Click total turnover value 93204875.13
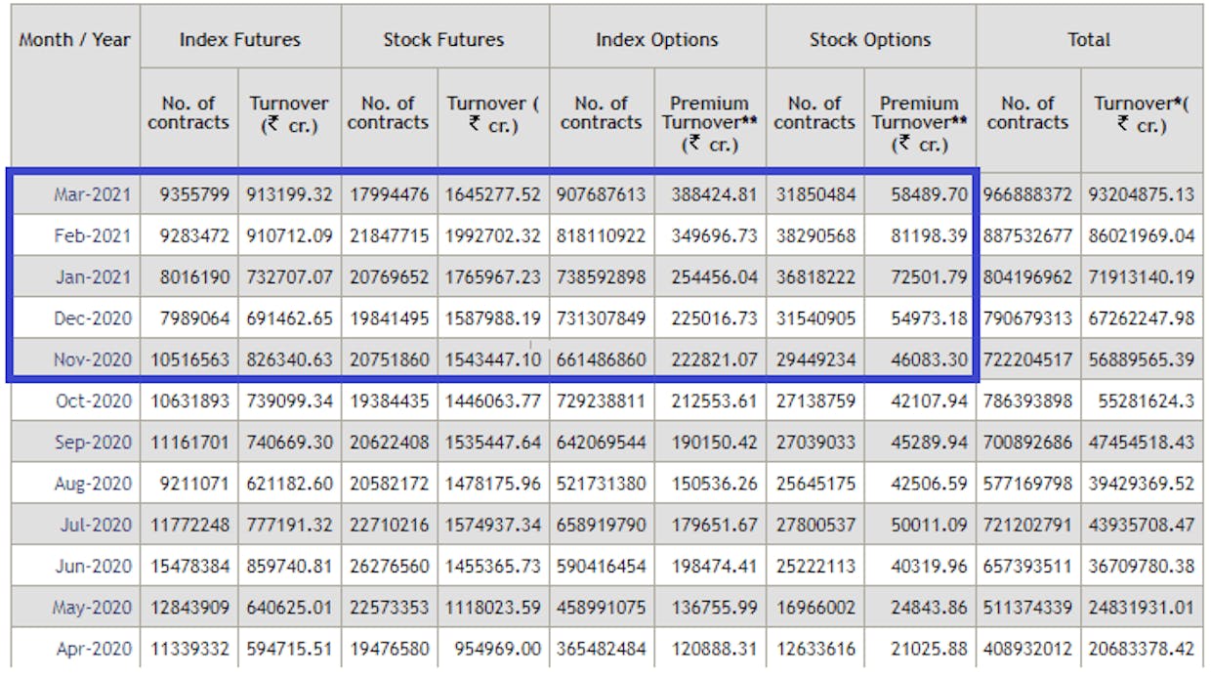Image resolution: width=1211 pixels, height=676 pixels. coord(1143,194)
